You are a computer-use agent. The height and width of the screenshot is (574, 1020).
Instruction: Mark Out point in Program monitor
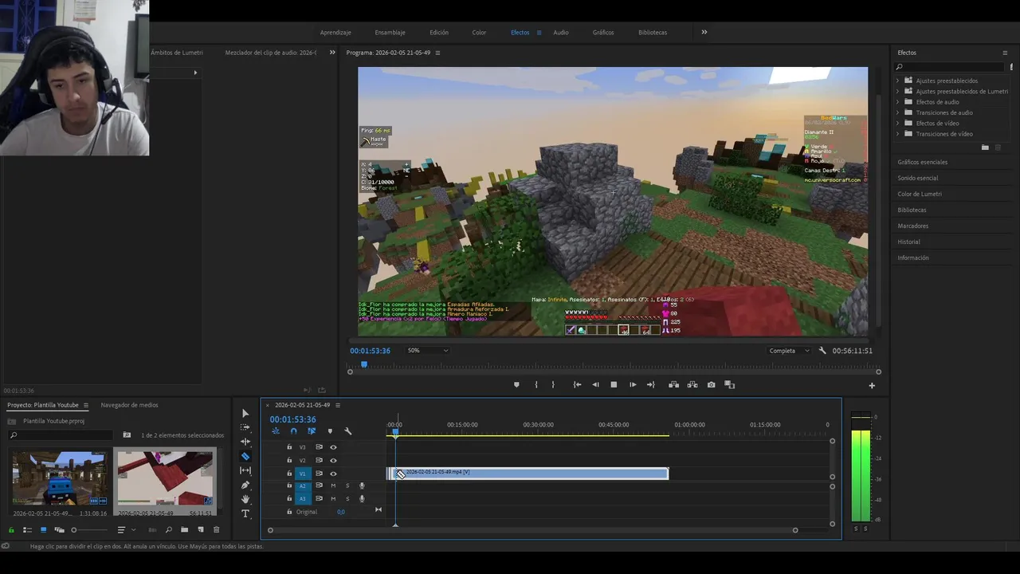[x=553, y=385]
